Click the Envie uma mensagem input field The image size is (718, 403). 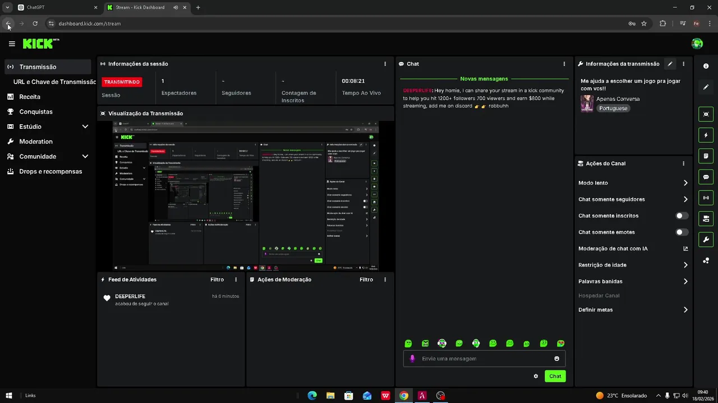coord(484,359)
